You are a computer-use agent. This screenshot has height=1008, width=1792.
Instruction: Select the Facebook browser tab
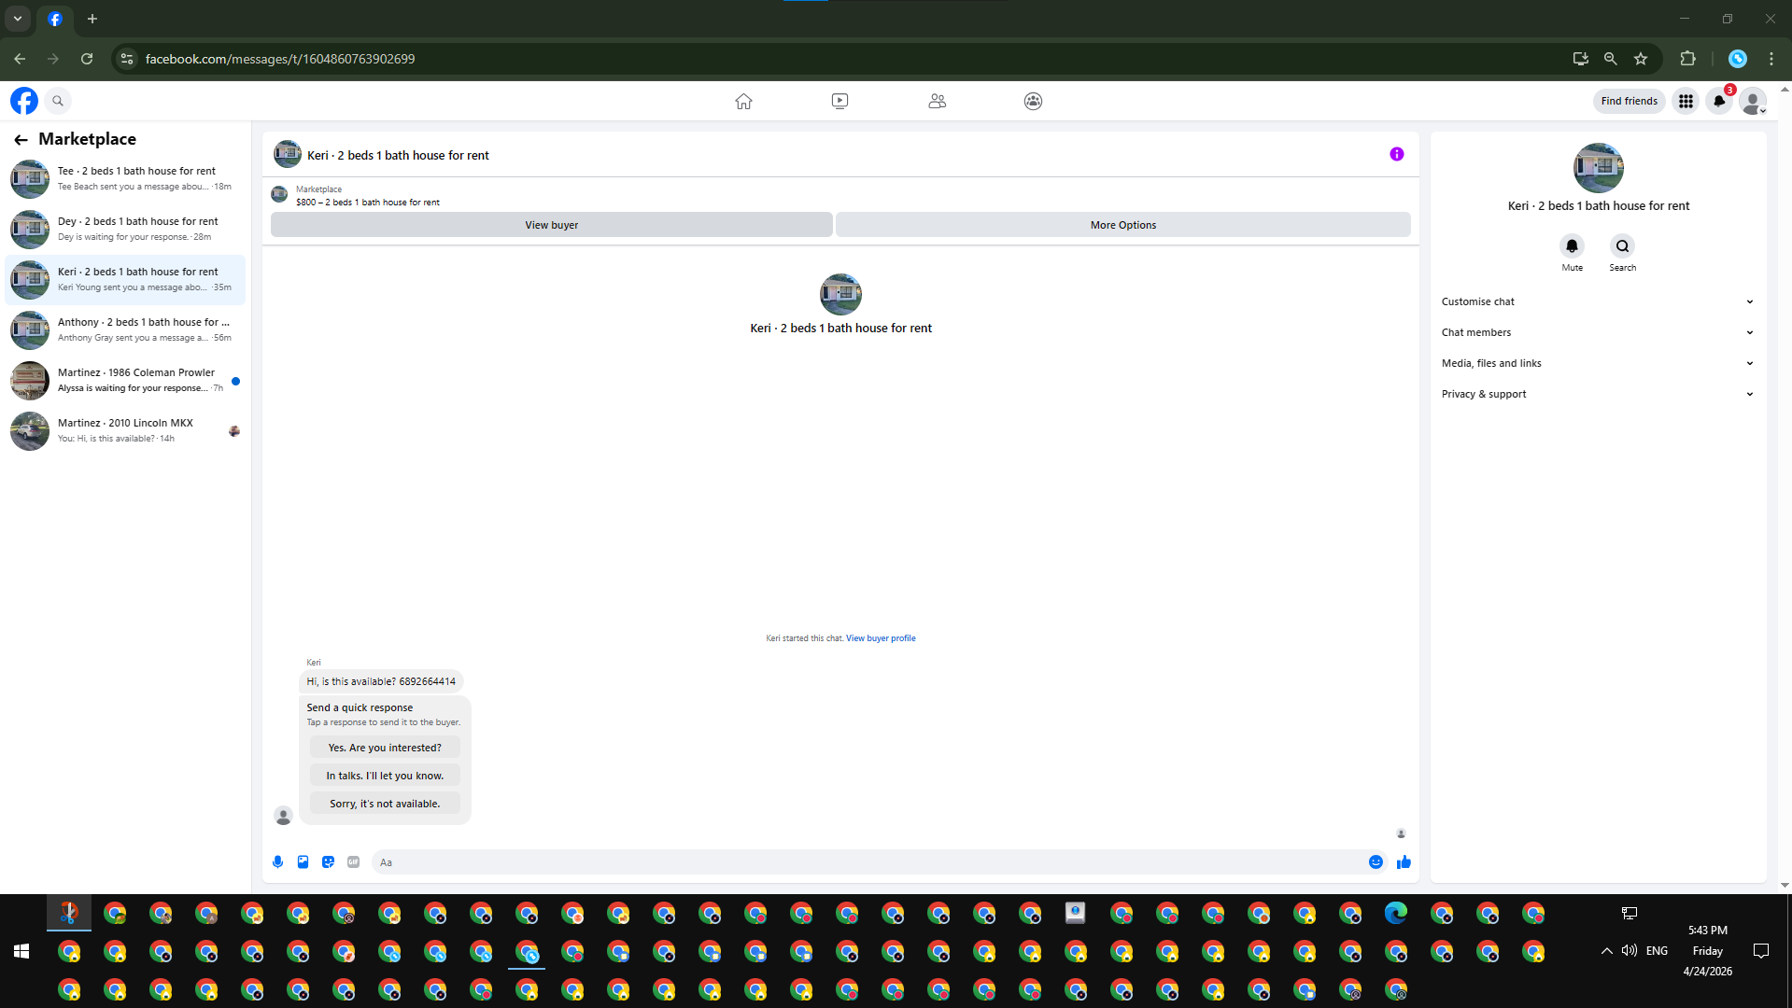coord(55,19)
